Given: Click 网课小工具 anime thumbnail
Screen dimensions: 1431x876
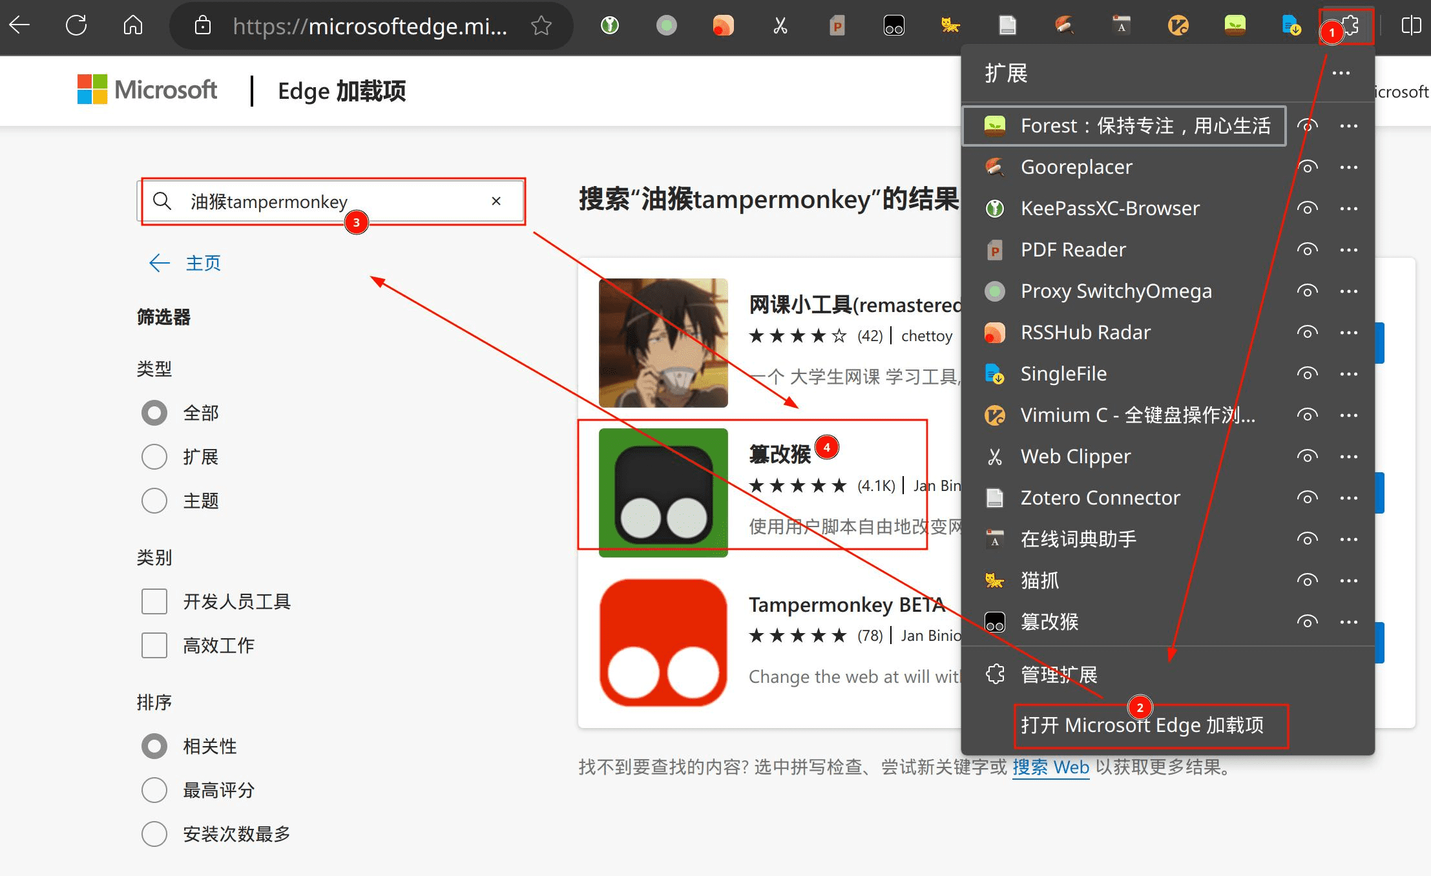Looking at the screenshot, I should [663, 342].
